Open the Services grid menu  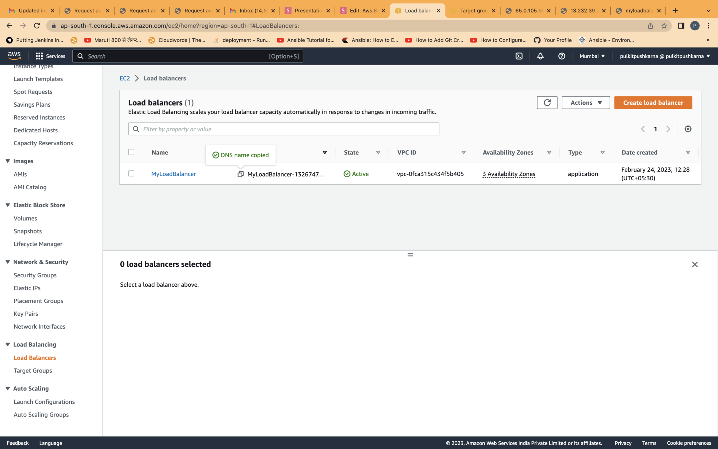[50, 56]
